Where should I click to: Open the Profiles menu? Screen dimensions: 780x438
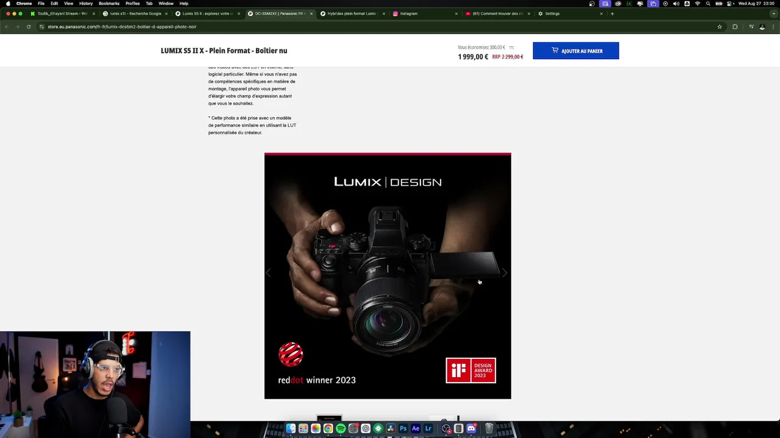tap(132, 4)
